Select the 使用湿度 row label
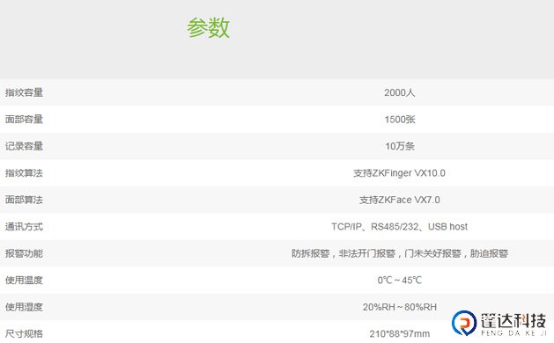This screenshot has width=554, height=343. (x=24, y=307)
